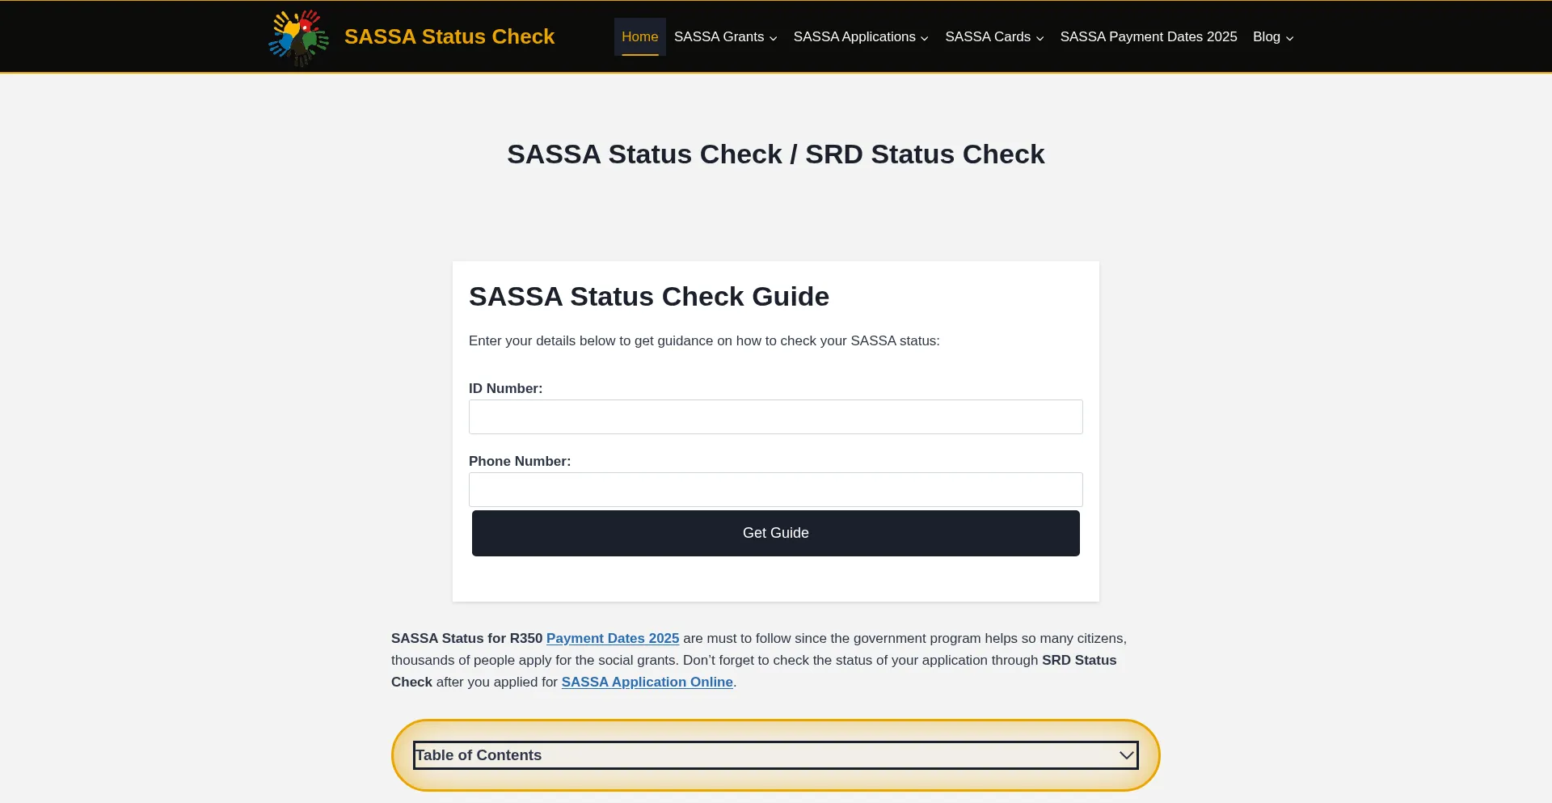
Task: Click the chevron beside SASSA Applications
Action: 925,38
